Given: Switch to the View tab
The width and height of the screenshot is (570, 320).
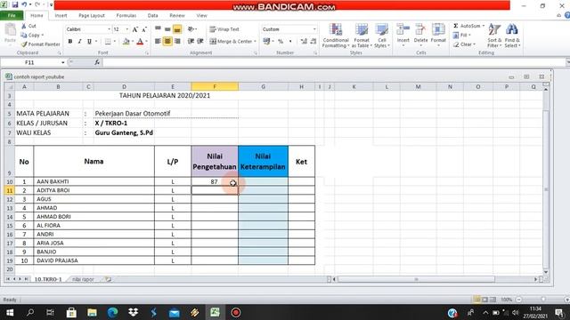Looking at the screenshot, I should [x=201, y=16].
